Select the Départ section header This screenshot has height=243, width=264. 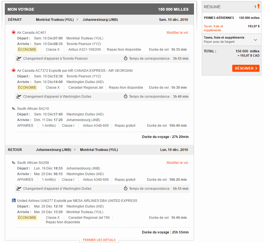15,20
